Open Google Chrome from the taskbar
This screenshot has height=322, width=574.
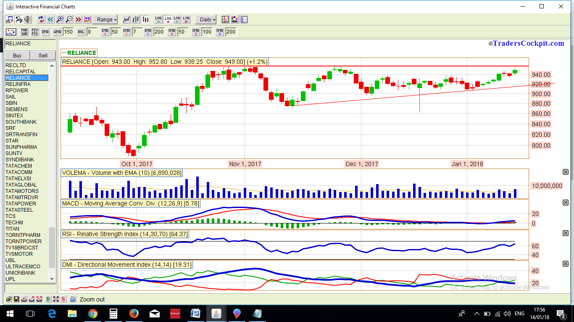pyautogui.click(x=93, y=314)
